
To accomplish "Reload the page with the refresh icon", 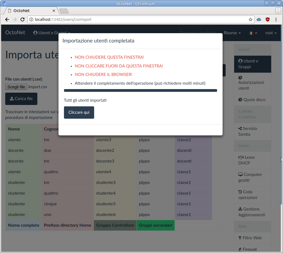I will (23, 19).
